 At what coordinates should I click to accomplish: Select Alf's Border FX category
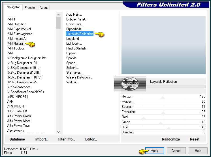tap(17, 111)
